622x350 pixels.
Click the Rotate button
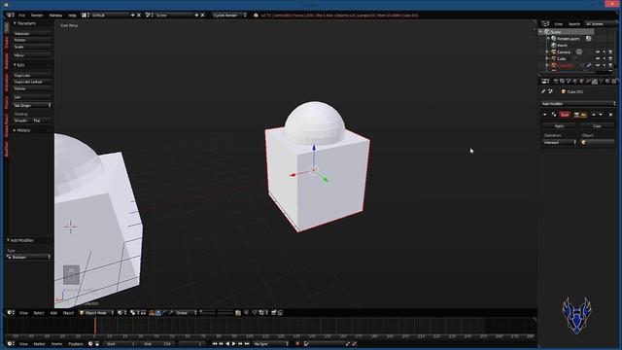coord(32,40)
